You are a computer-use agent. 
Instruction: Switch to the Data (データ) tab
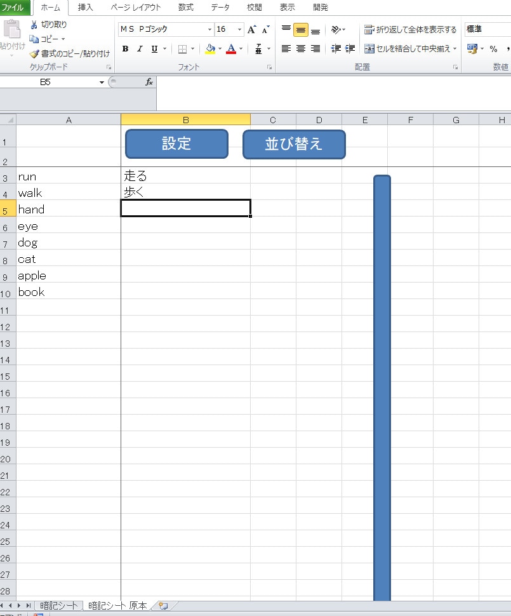click(220, 8)
